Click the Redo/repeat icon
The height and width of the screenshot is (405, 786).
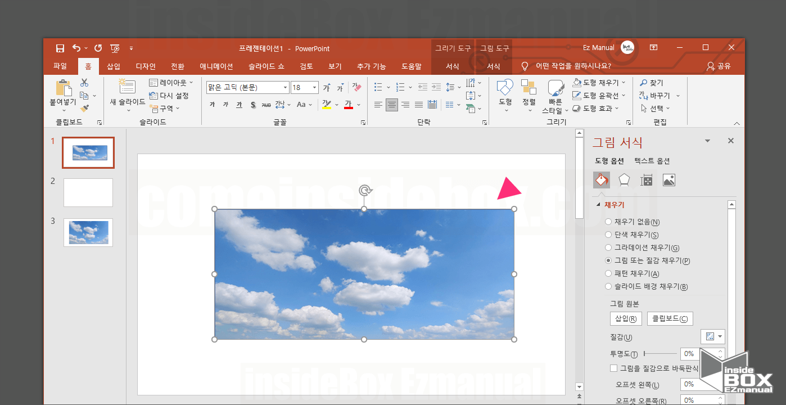tap(98, 48)
